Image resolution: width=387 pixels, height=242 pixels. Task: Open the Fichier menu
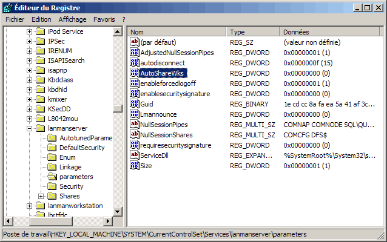(15, 19)
